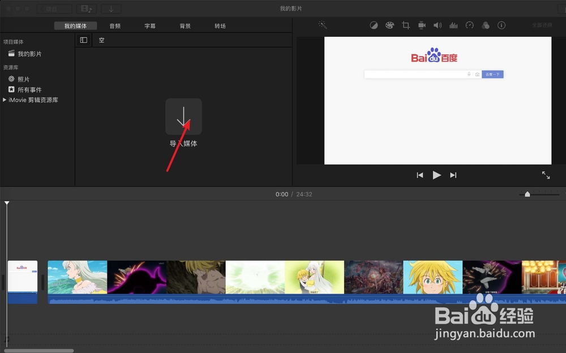566x353 pixels.
Task: Go to previous clip in viewer
Action: [x=420, y=175]
